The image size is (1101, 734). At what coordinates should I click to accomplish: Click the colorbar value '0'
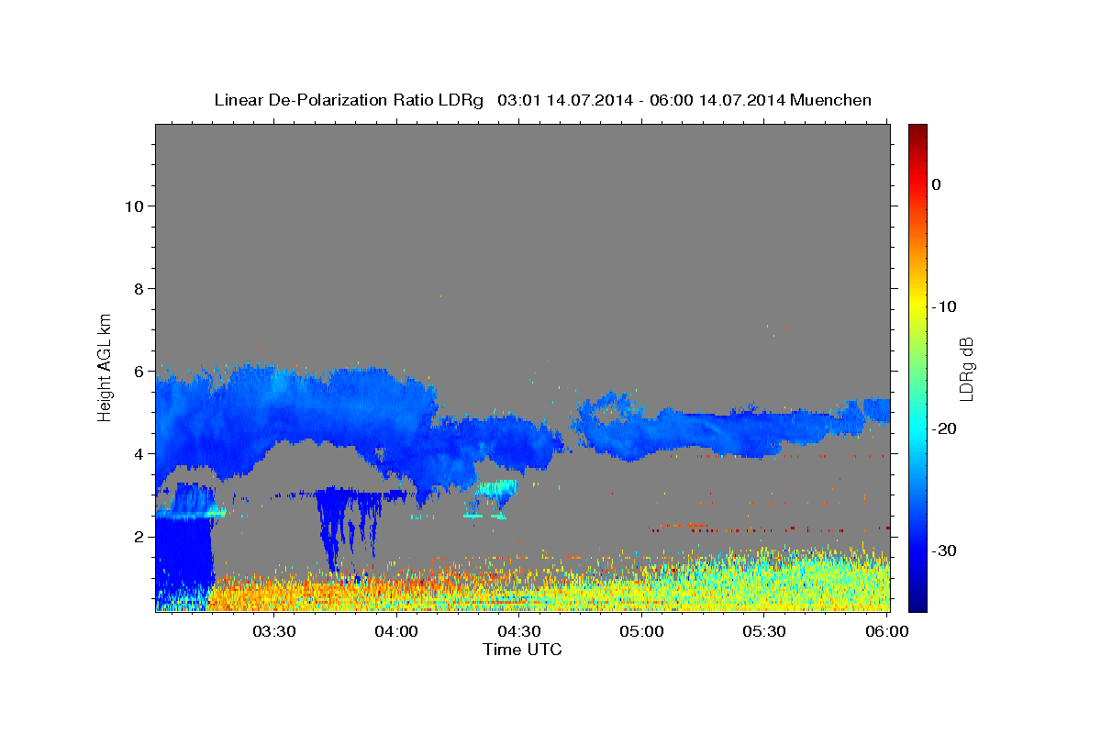tap(936, 184)
